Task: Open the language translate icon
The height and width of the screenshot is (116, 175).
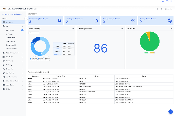Action: click(161, 9)
